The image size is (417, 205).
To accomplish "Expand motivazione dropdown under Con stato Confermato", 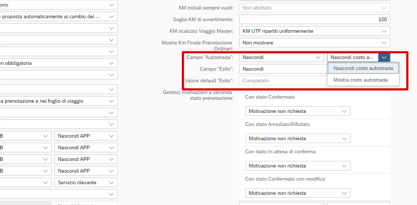I will point(344,111).
